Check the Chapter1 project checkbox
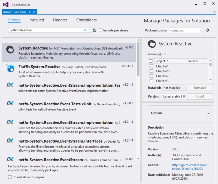Image resolution: width=218 pixels, height=184 pixels. click(x=151, y=66)
